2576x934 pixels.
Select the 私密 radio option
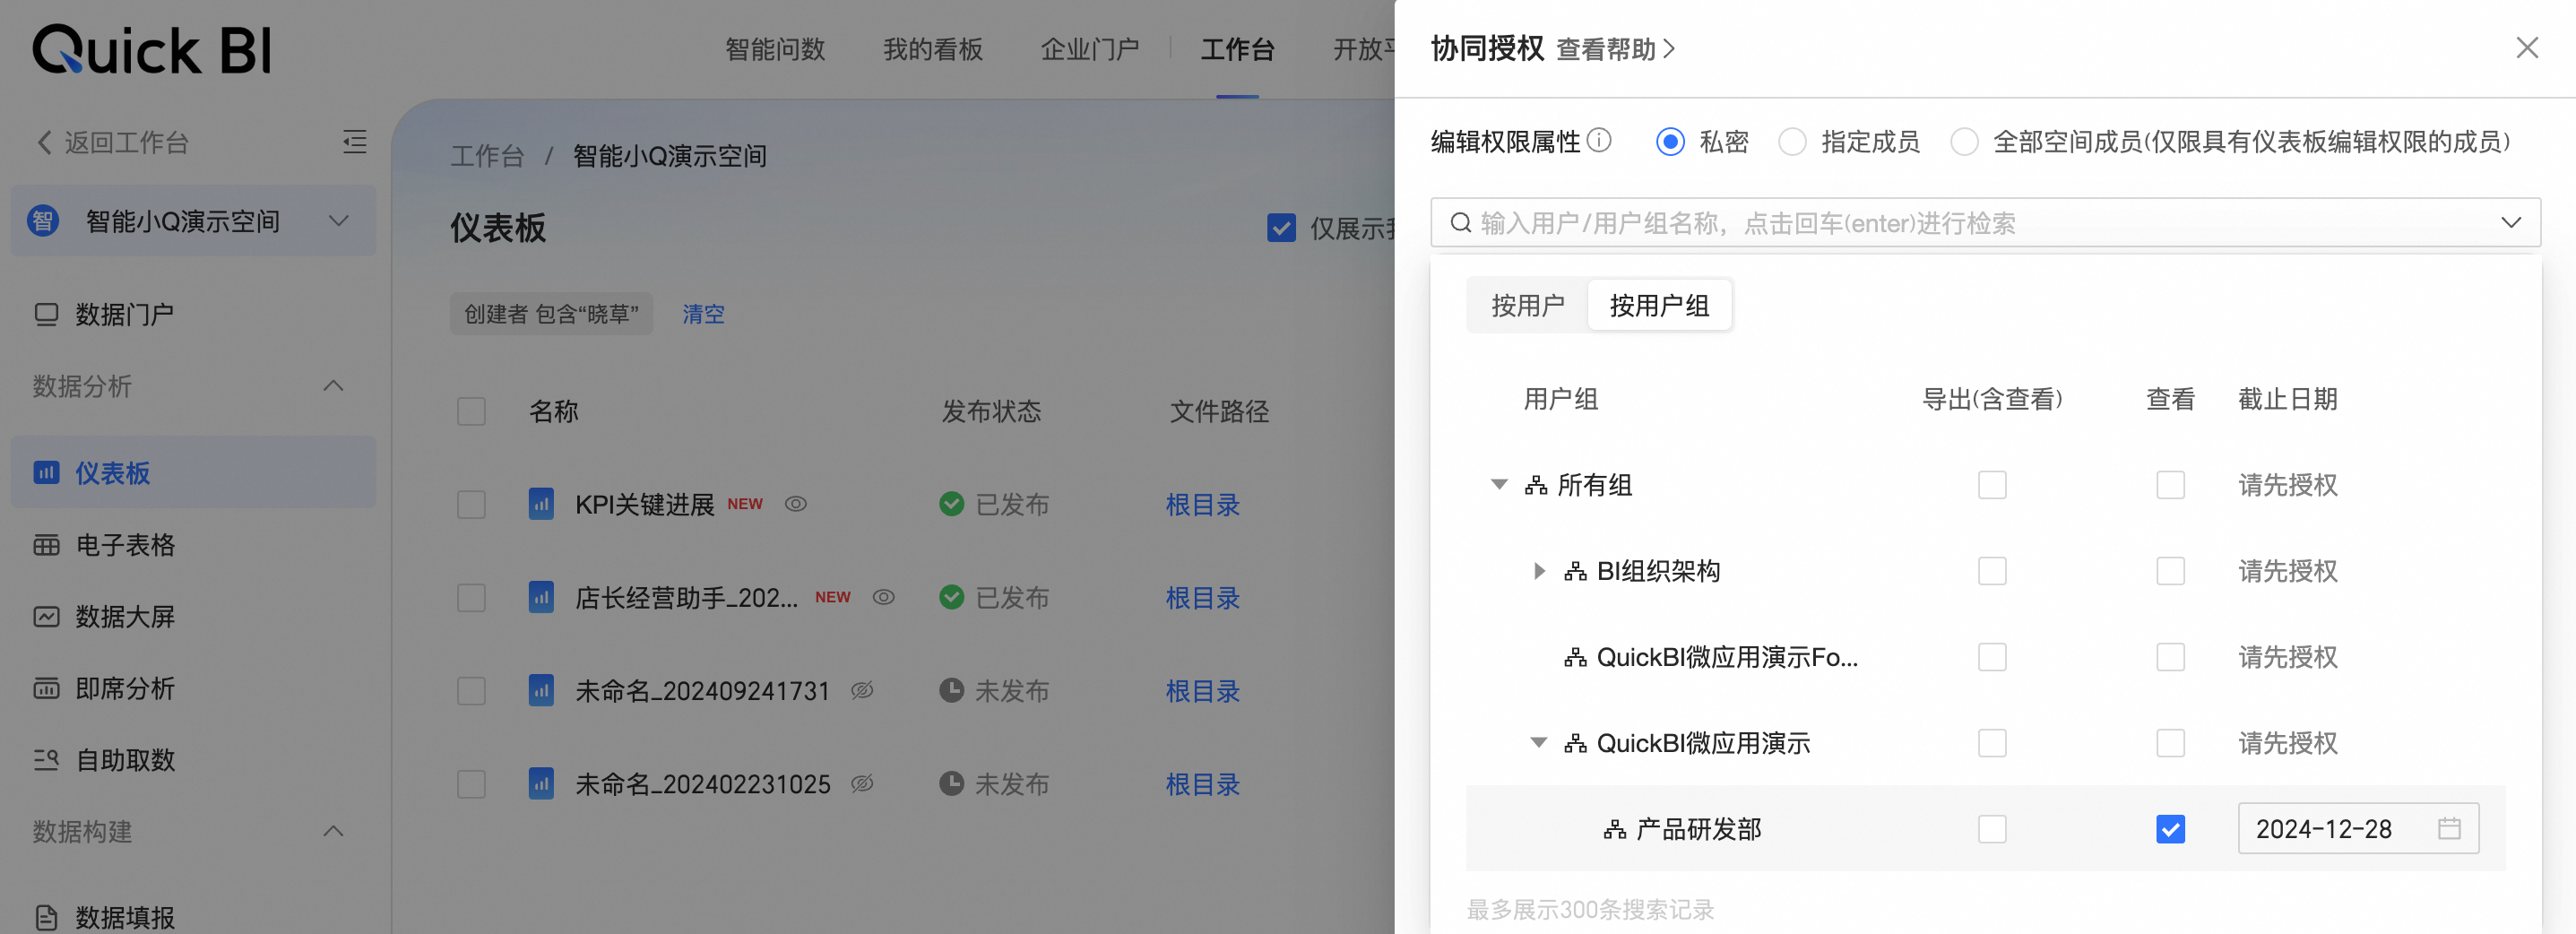[x=1670, y=142]
